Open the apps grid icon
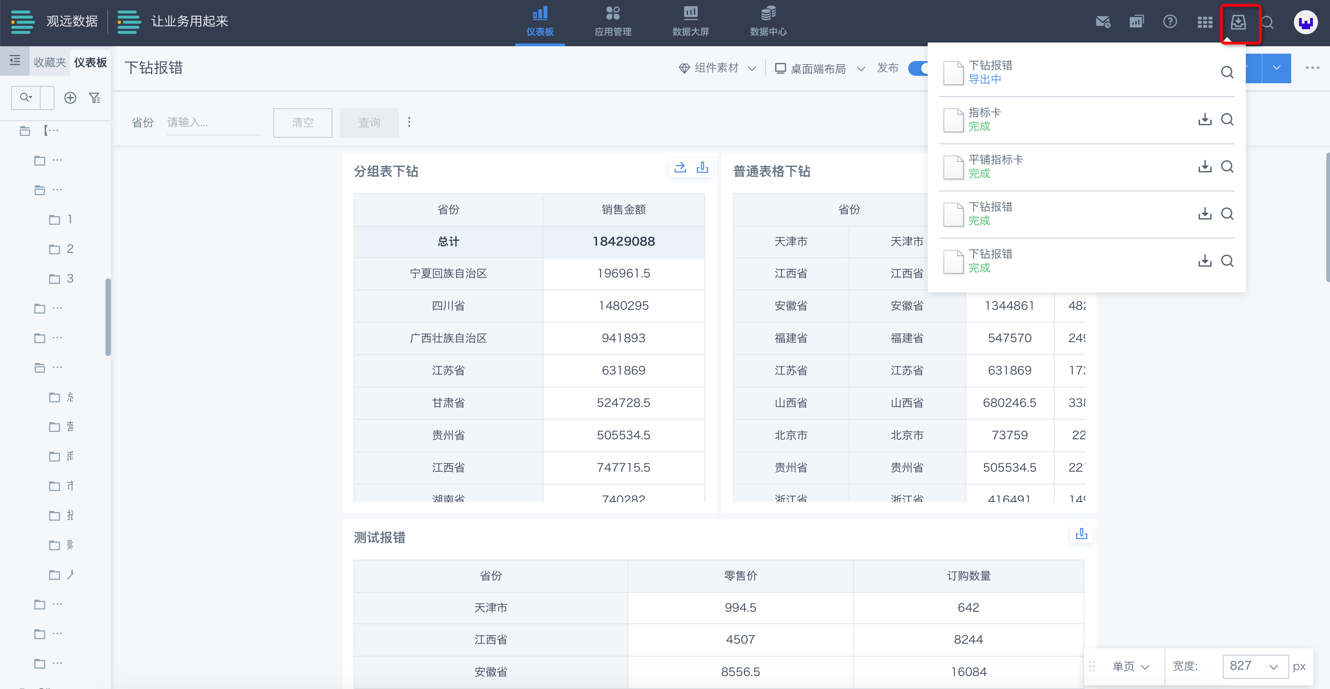Viewport: 1330px width, 689px height. click(x=1205, y=22)
